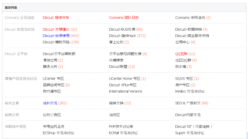Click 站务公告 category
Viewport: 248px width, 139px height.
click(x=12, y=115)
